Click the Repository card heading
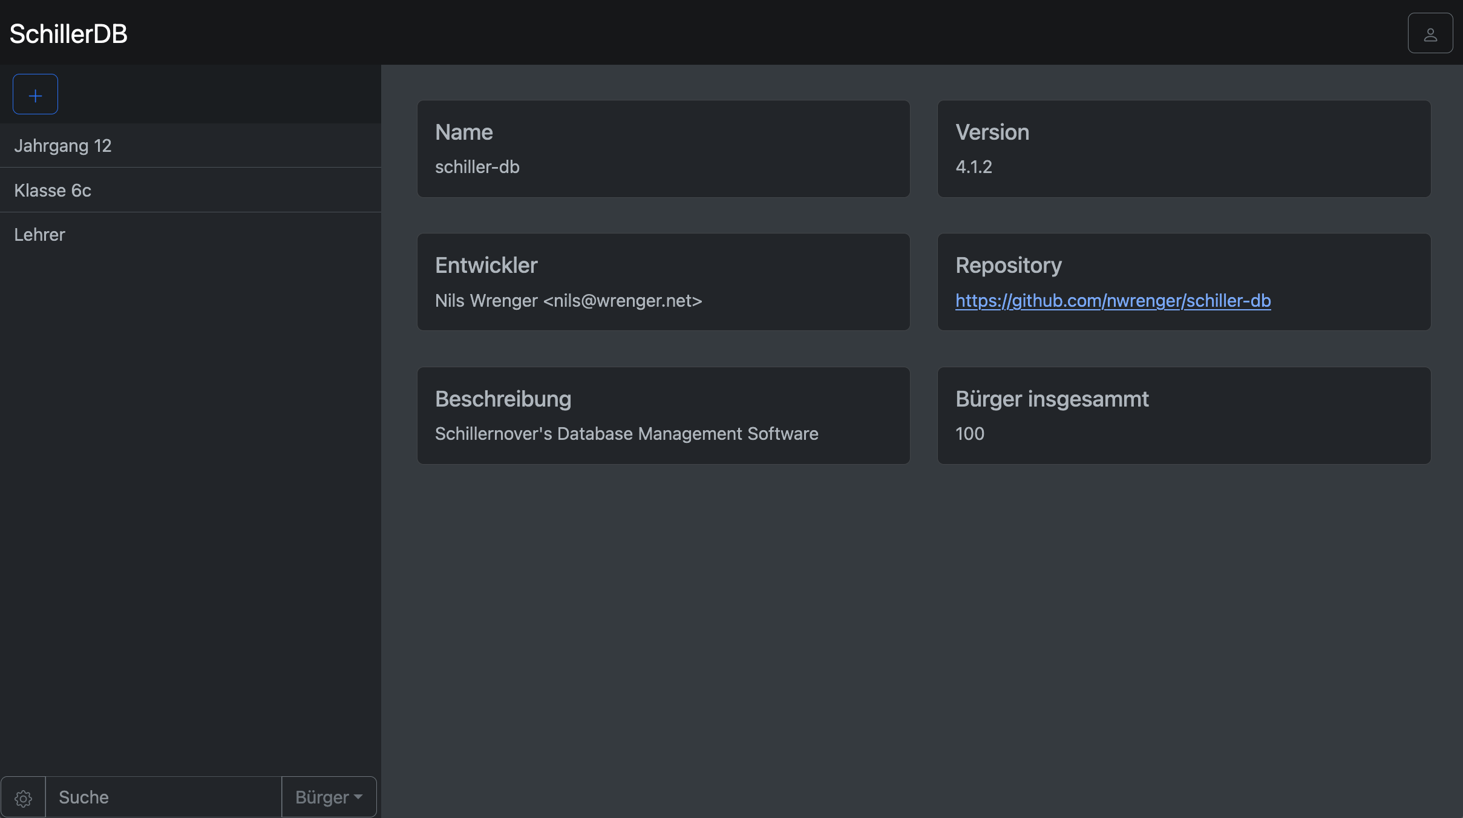The image size is (1463, 818). (1008, 266)
